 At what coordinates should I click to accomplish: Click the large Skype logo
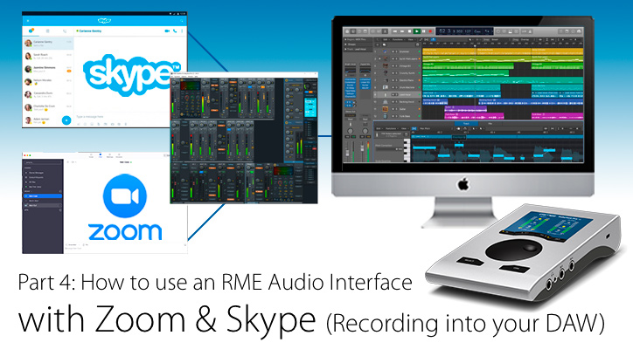pyautogui.click(x=131, y=75)
